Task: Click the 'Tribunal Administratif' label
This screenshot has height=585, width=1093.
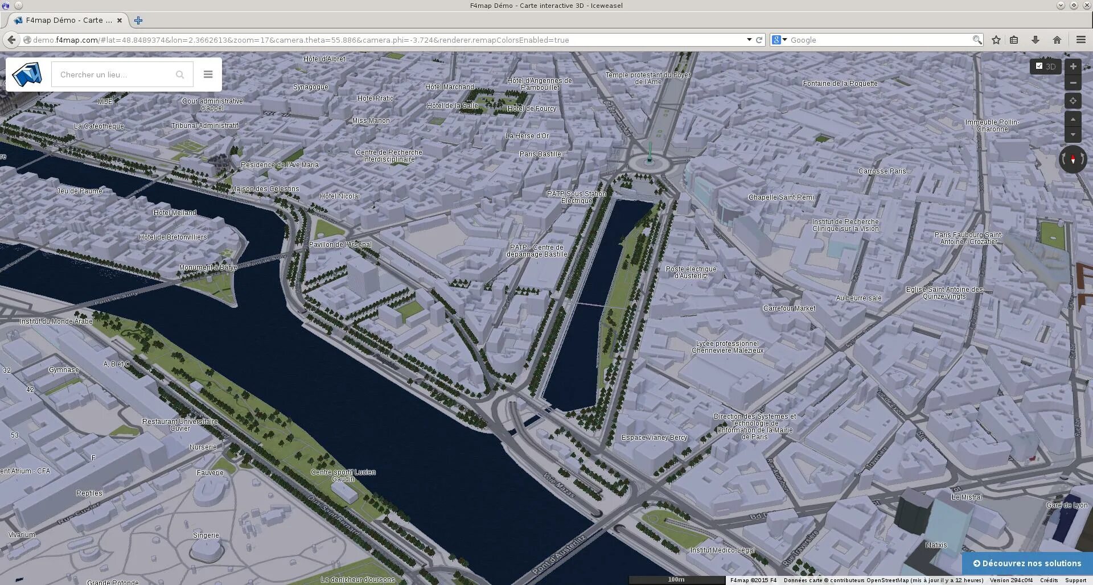Action: (205, 126)
